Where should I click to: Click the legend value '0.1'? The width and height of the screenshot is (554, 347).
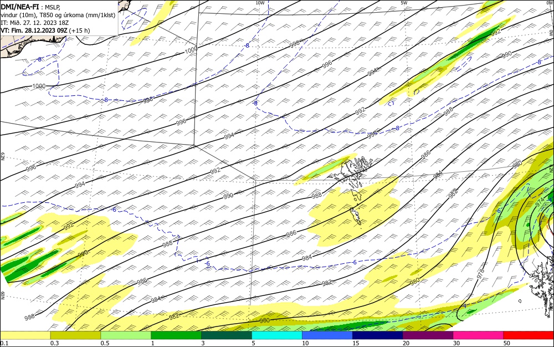click(x=4, y=343)
